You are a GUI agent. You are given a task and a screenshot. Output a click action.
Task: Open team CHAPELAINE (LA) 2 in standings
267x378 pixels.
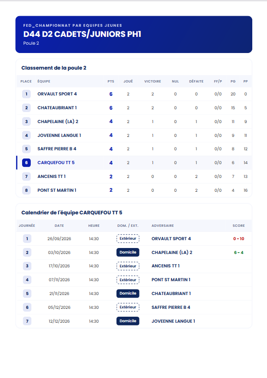[x=58, y=122]
